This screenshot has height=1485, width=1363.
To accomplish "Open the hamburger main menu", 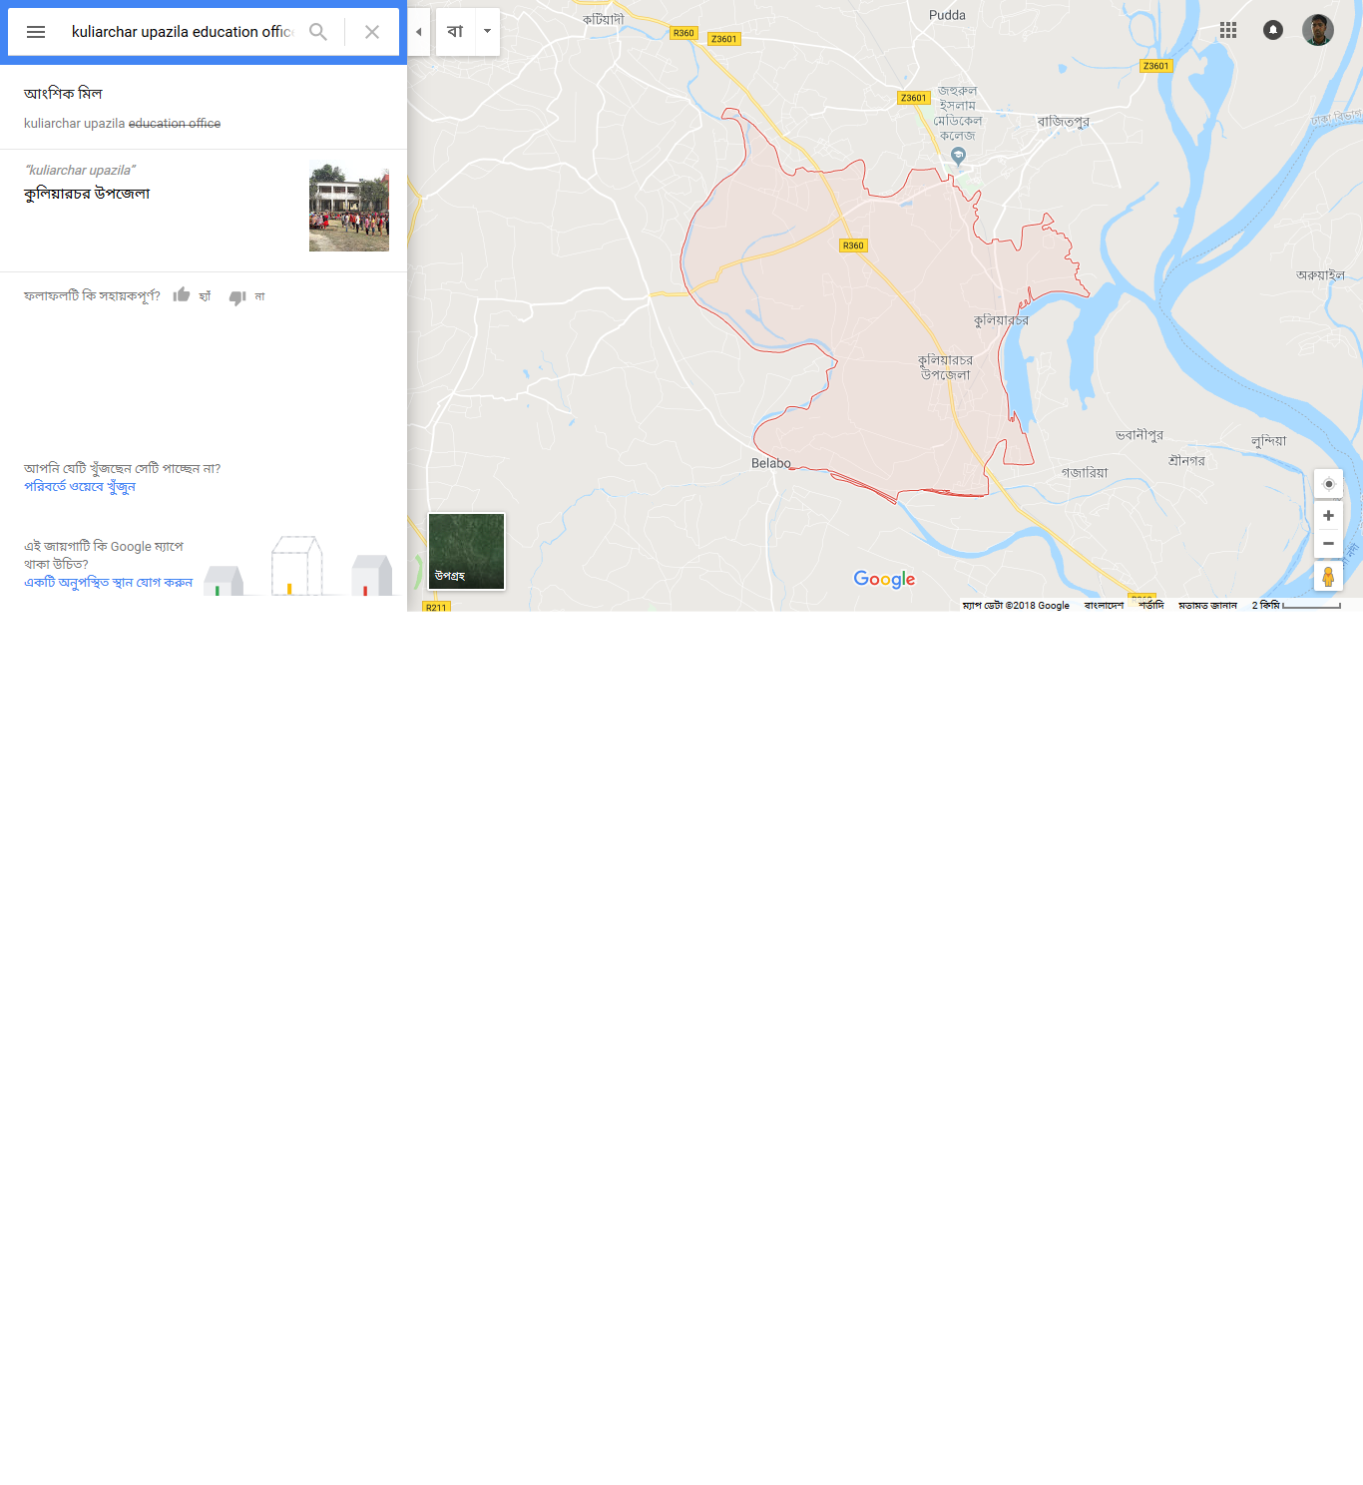I will 36,32.
